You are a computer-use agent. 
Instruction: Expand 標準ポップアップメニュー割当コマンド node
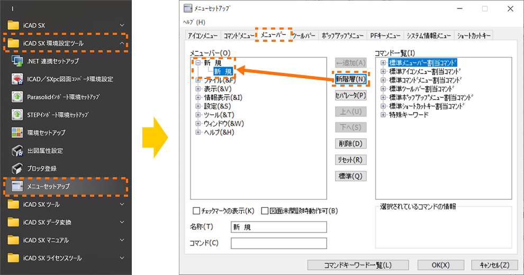pos(383,97)
